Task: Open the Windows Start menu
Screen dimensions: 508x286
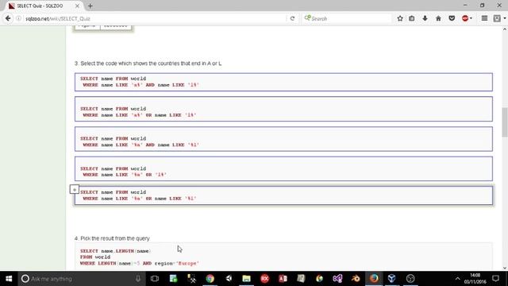Action: coord(9,279)
